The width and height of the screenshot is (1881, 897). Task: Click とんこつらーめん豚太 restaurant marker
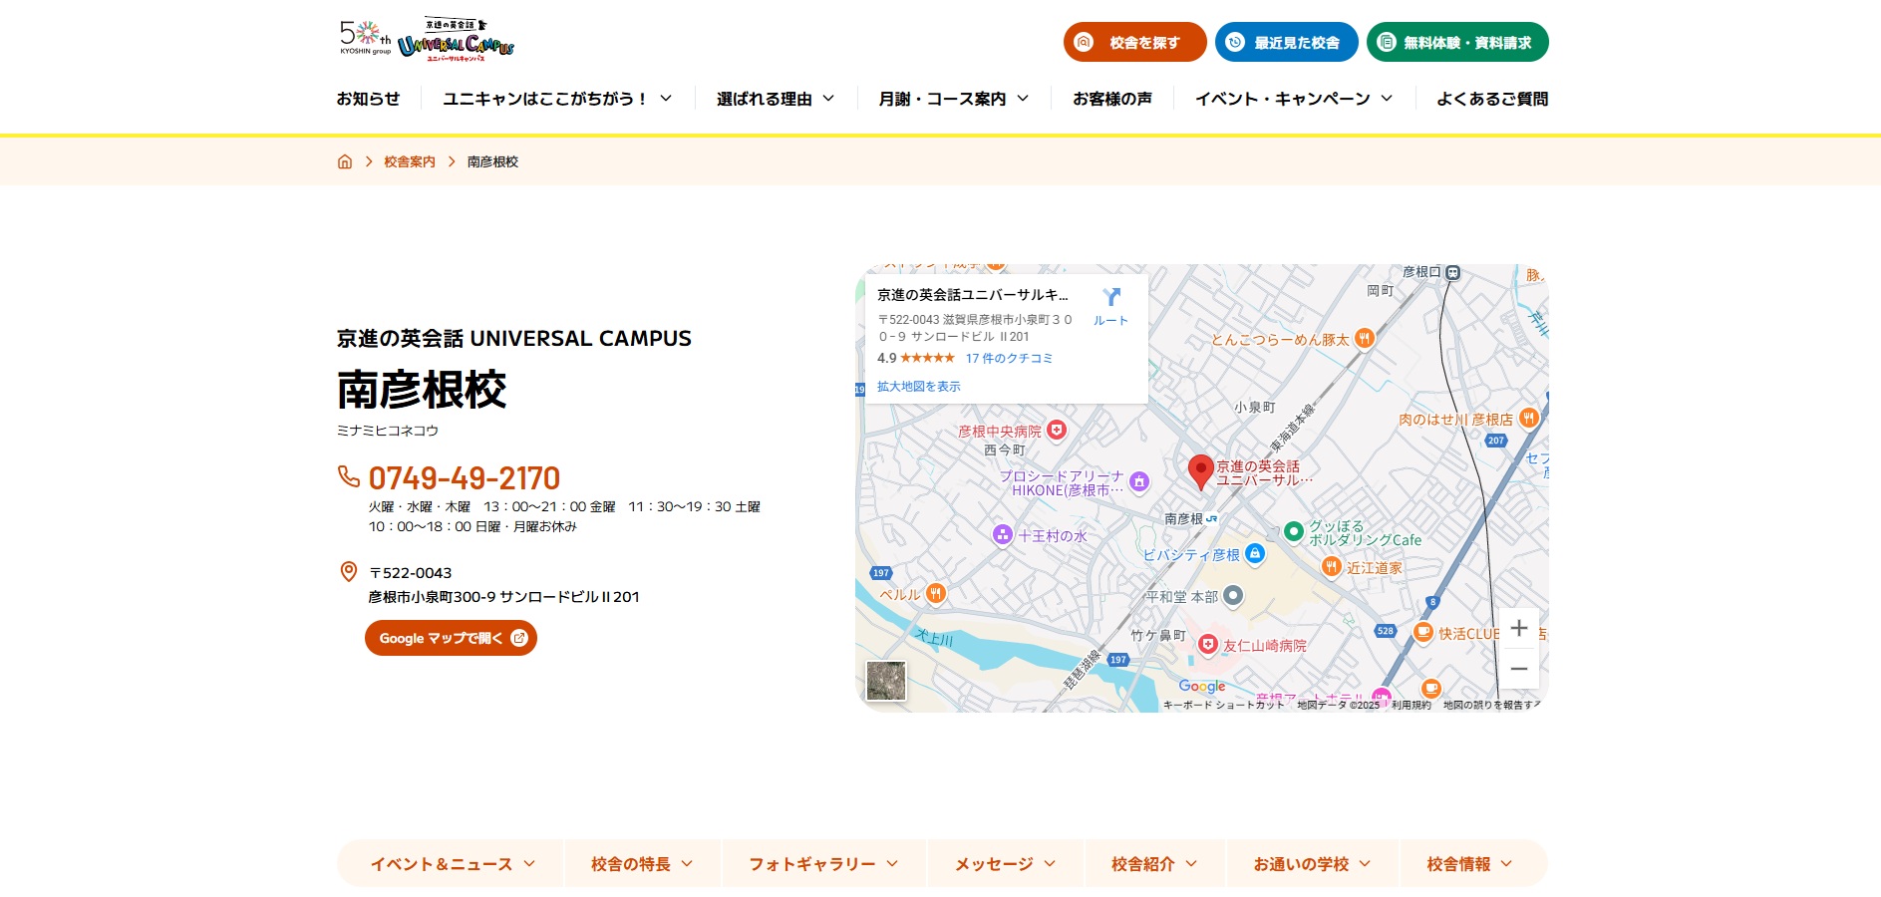tap(1364, 339)
